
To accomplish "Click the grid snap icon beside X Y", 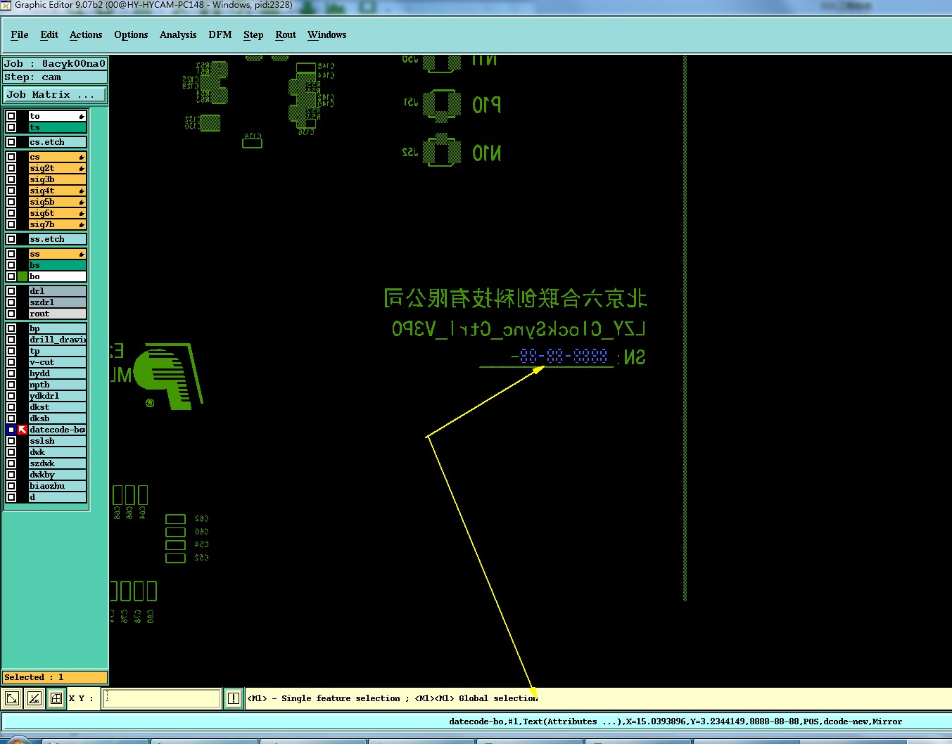I will pos(56,698).
